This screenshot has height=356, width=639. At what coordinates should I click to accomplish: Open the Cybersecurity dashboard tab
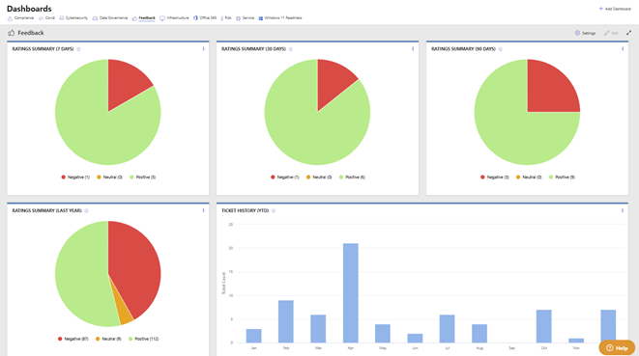(73, 18)
